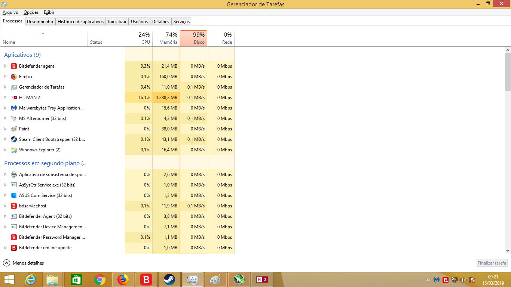Click the Paint process icon
This screenshot has width=511, height=287.
tap(14, 129)
